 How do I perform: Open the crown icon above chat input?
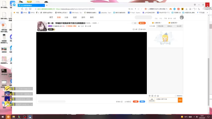tap(158, 96)
